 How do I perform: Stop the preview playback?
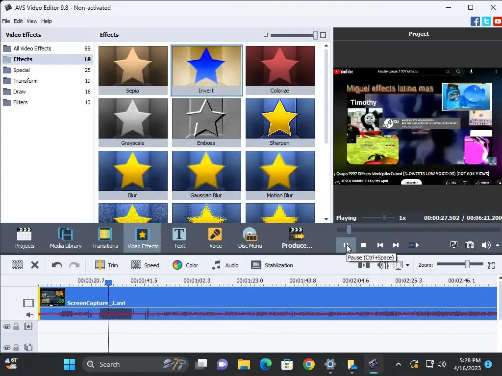[363, 245]
